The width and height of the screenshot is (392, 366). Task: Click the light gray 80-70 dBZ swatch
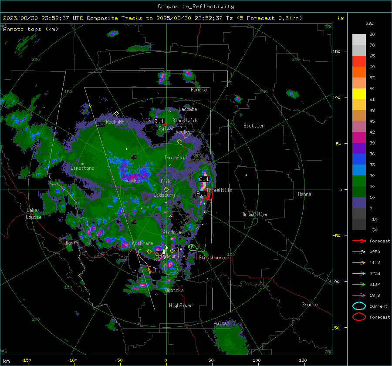point(359,40)
